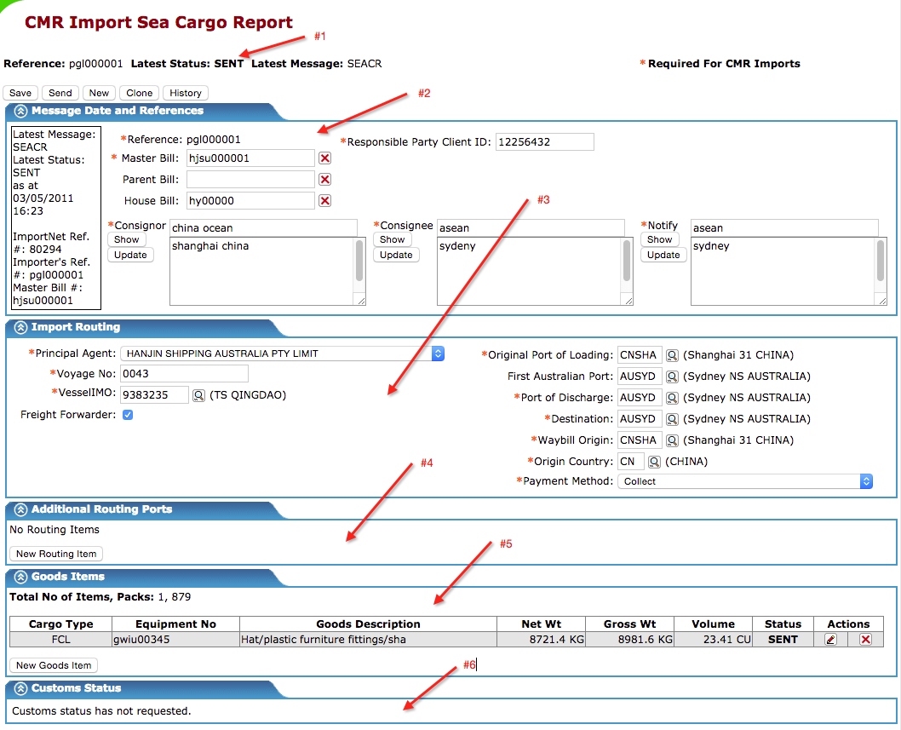Open Port of Discharge lookup icon
Image resolution: width=901 pixels, height=730 pixels.
point(672,398)
